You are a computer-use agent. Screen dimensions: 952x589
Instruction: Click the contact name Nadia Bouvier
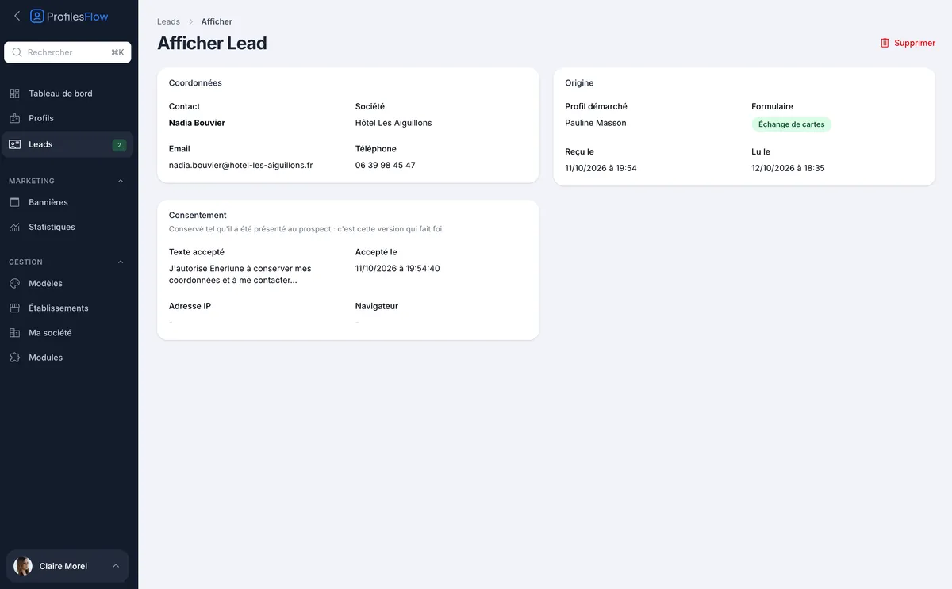click(197, 123)
